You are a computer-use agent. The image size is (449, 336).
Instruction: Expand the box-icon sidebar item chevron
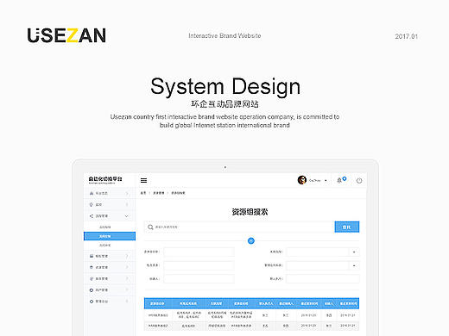click(127, 267)
